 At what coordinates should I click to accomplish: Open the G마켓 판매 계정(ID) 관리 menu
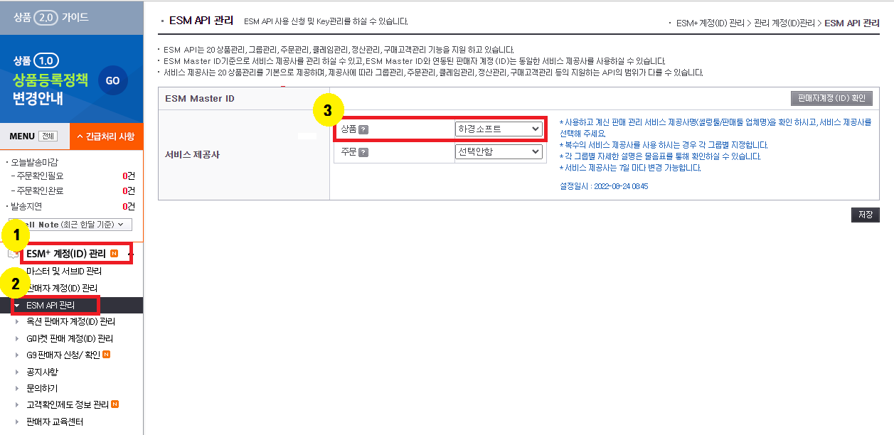point(70,338)
